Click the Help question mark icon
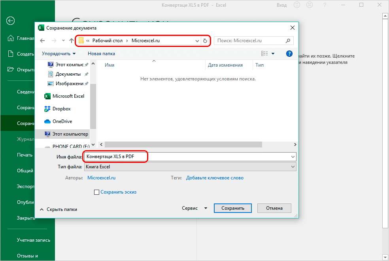389x261 pixels. (289, 53)
